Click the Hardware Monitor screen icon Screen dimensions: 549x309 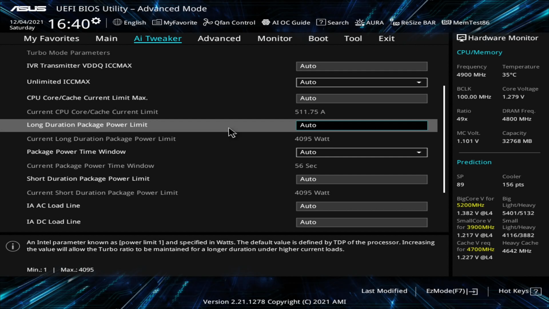461,38
